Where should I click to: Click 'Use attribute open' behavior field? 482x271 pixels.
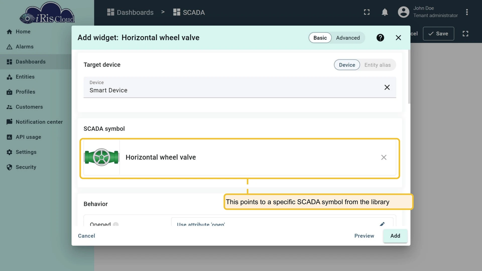(282, 222)
